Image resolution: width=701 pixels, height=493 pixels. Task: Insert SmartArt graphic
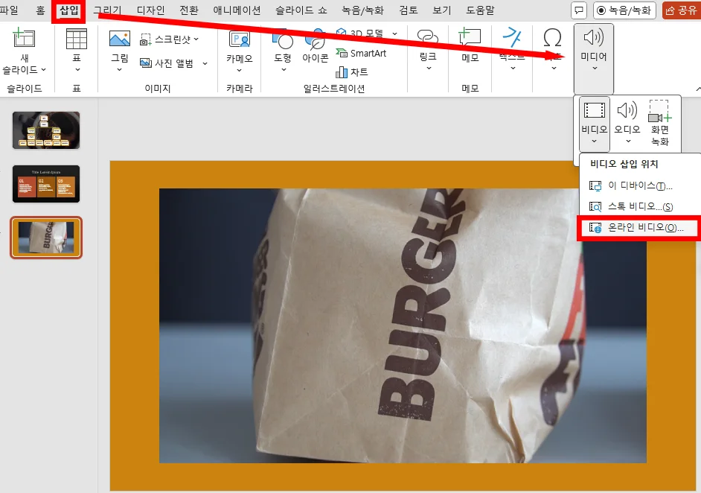click(361, 53)
